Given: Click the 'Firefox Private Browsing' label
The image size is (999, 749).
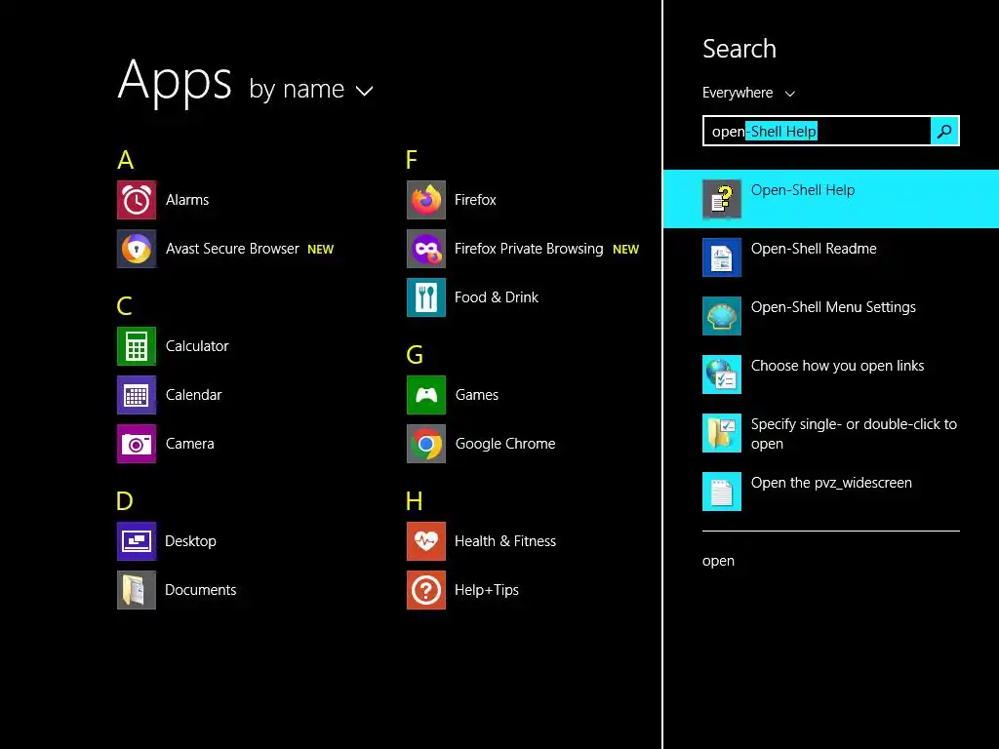Looking at the screenshot, I should 529,249.
